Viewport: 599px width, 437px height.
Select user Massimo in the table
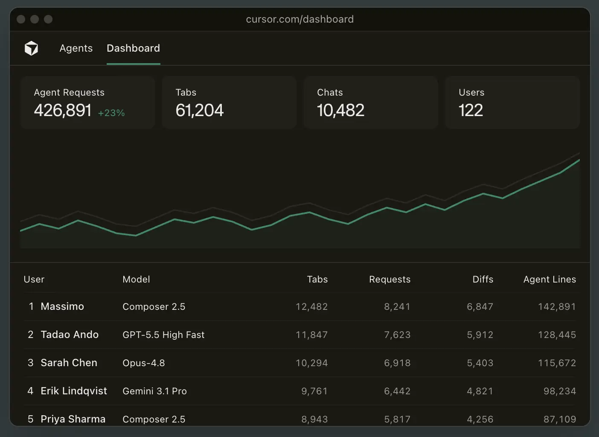pos(62,306)
